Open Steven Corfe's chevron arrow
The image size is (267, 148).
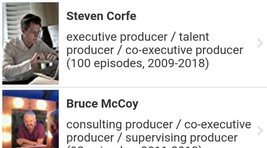(260, 43)
